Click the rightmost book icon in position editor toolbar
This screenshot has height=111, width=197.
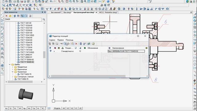pyautogui.click(x=93, y=44)
